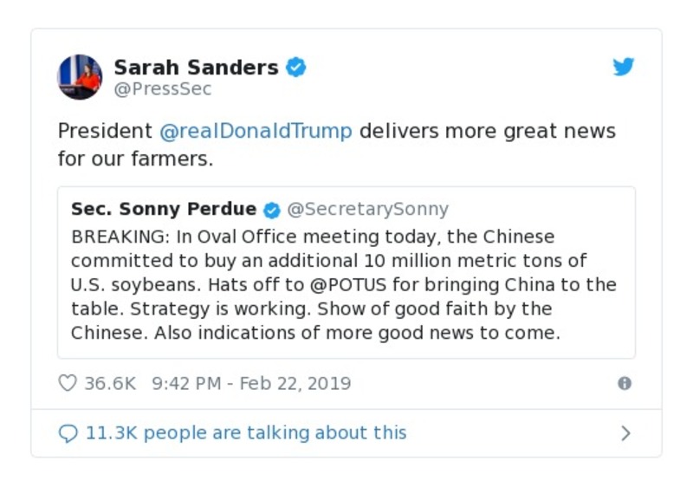Open '11.3K people are talking about this'
693x487 pixels.
point(245,432)
